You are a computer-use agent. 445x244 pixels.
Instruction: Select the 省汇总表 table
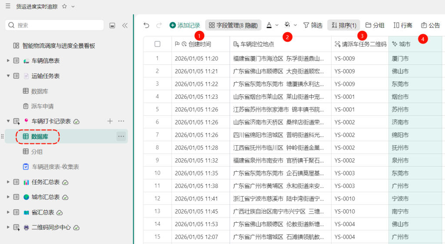43,213
